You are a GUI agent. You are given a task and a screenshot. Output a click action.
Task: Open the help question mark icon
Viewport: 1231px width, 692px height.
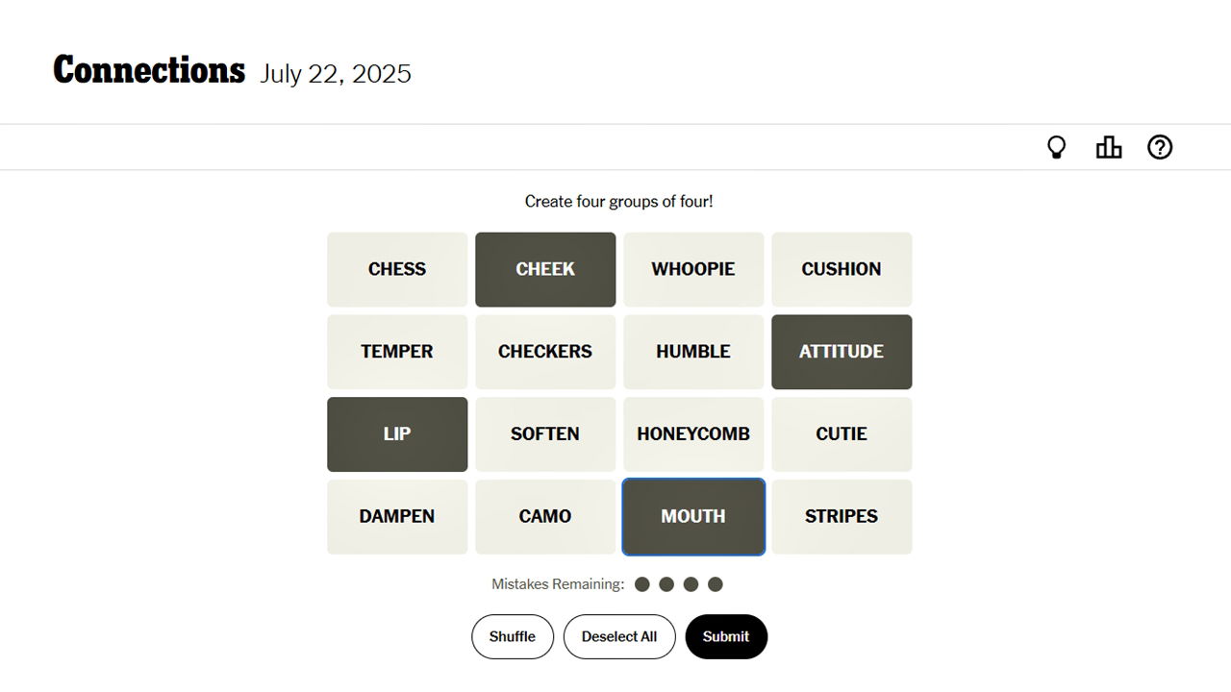[x=1160, y=147]
